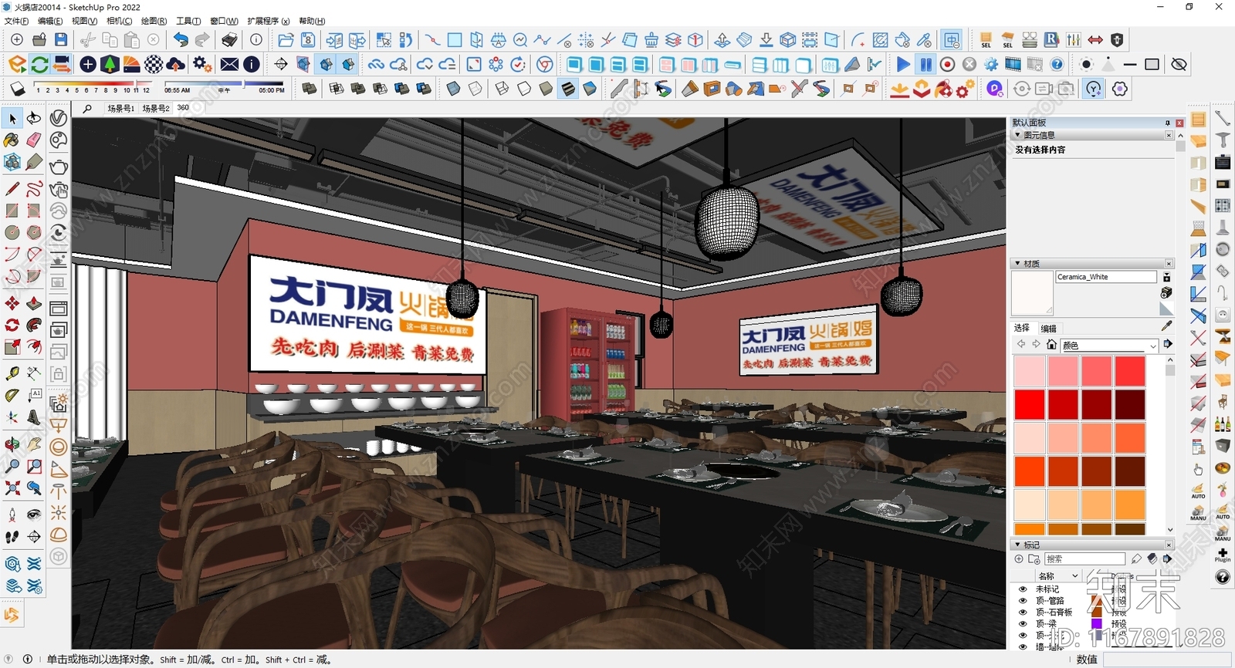Toggle visibility of 未标记 tag

coord(1023,589)
